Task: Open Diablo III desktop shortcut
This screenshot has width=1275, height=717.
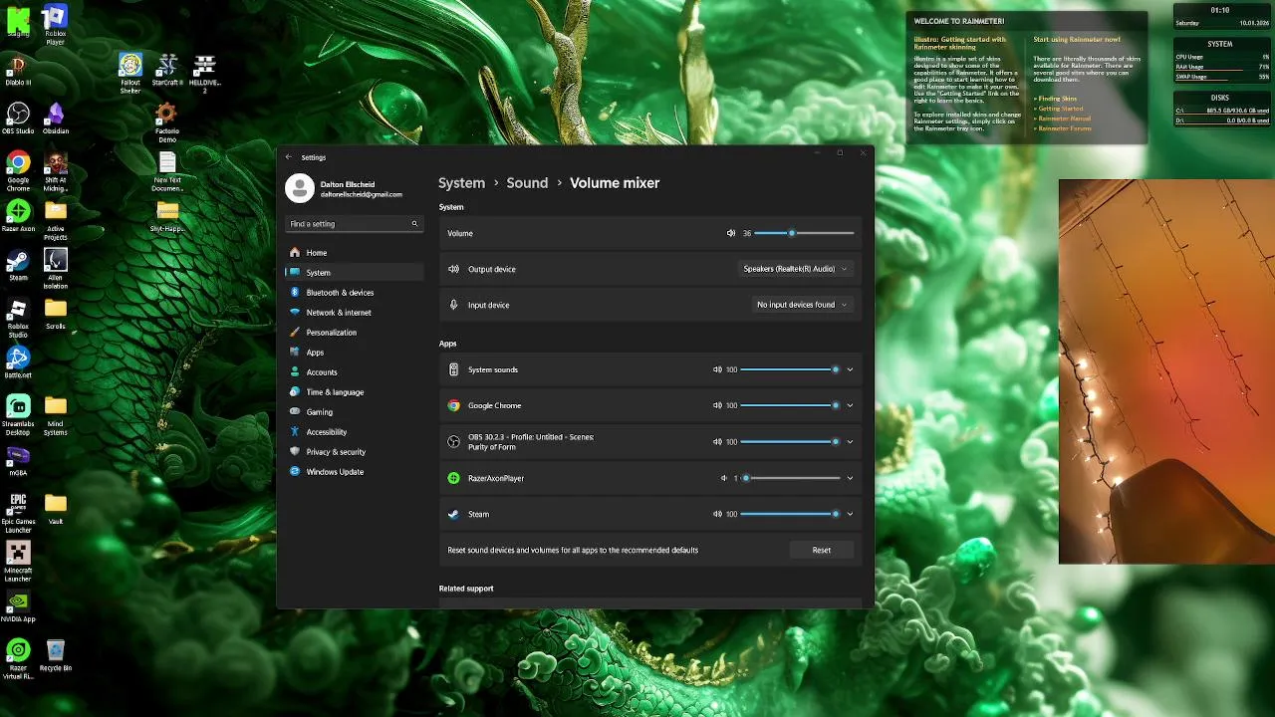Action: tap(18, 72)
